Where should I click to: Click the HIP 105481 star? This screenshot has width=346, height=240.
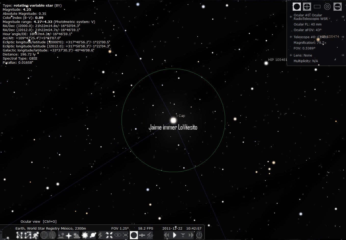tap(266, 63)
